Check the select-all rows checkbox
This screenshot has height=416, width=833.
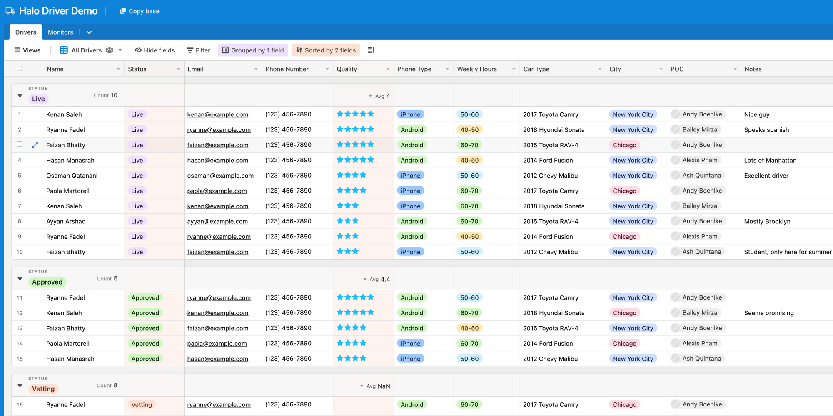pyautogui.click(x=19, y=69)
